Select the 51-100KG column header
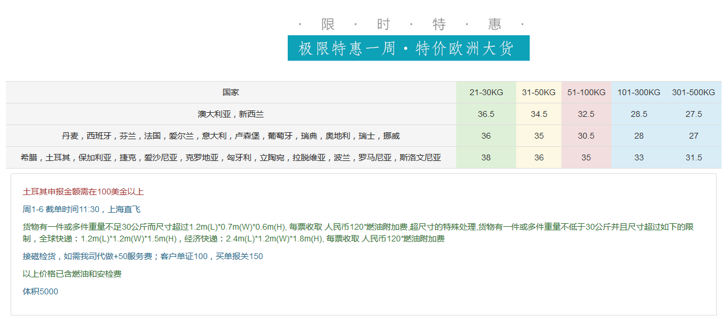 click(586, 92)
